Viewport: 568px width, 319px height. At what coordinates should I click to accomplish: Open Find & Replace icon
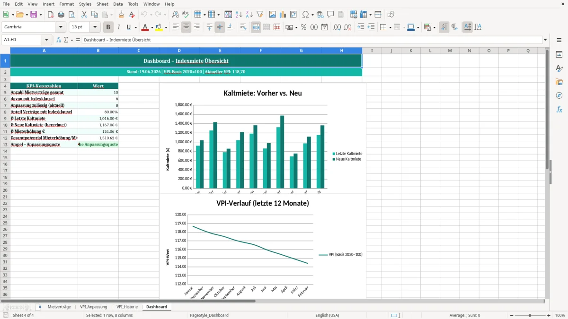coord(175,15)
